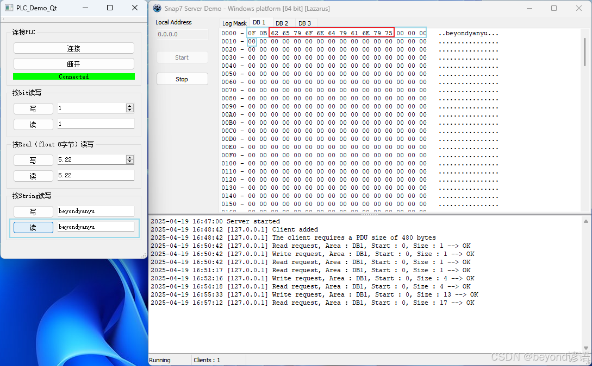Switch to DB 3 tab
The height and width of the screenshot is (366, 592).
tap(304, 23)
